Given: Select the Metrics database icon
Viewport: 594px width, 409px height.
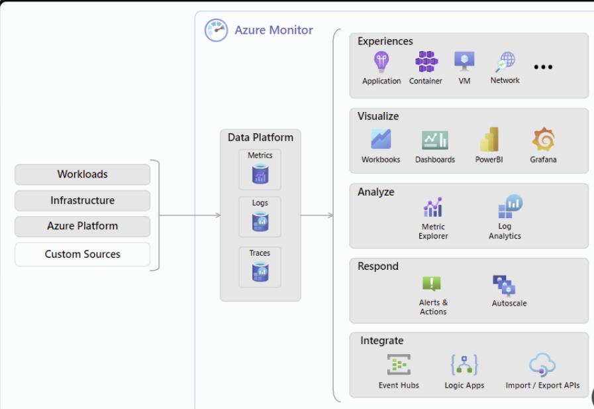Looking at the screenshot, I should coord(260,174).
